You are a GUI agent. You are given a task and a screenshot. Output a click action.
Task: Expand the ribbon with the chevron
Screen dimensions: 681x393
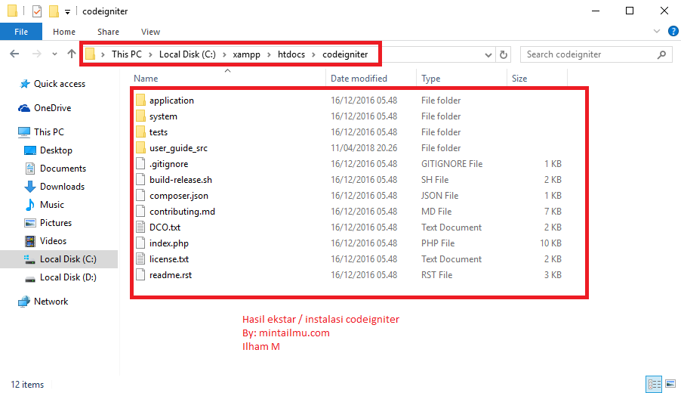pyautogui.click(x=657, y=31)
